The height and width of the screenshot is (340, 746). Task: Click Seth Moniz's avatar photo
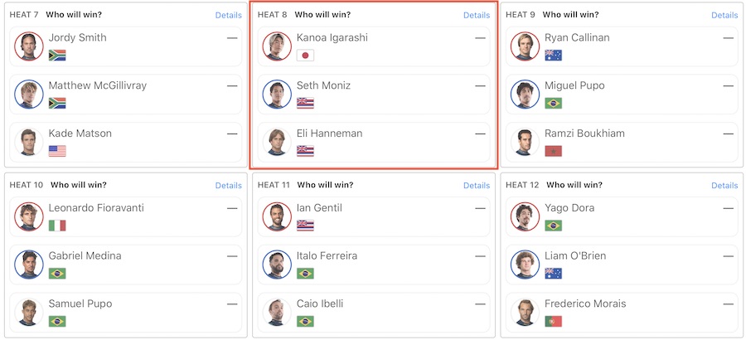point(277,94)
